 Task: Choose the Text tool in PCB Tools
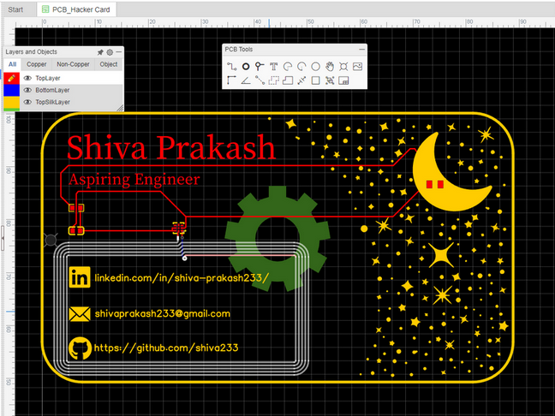click(x=274, y=66)
